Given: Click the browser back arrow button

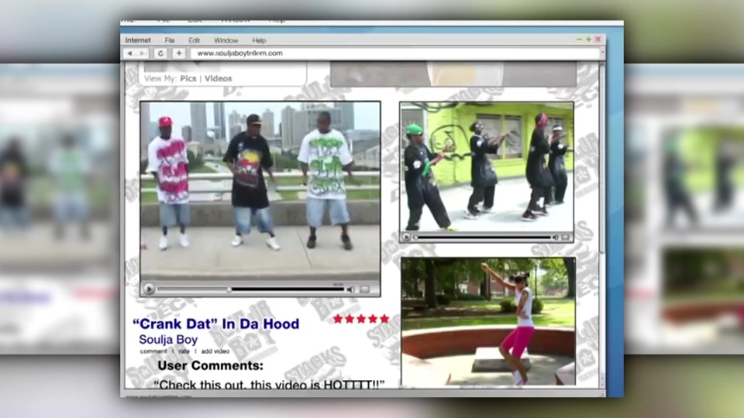Looking at the screenshot, I should (x=129, y=53).
